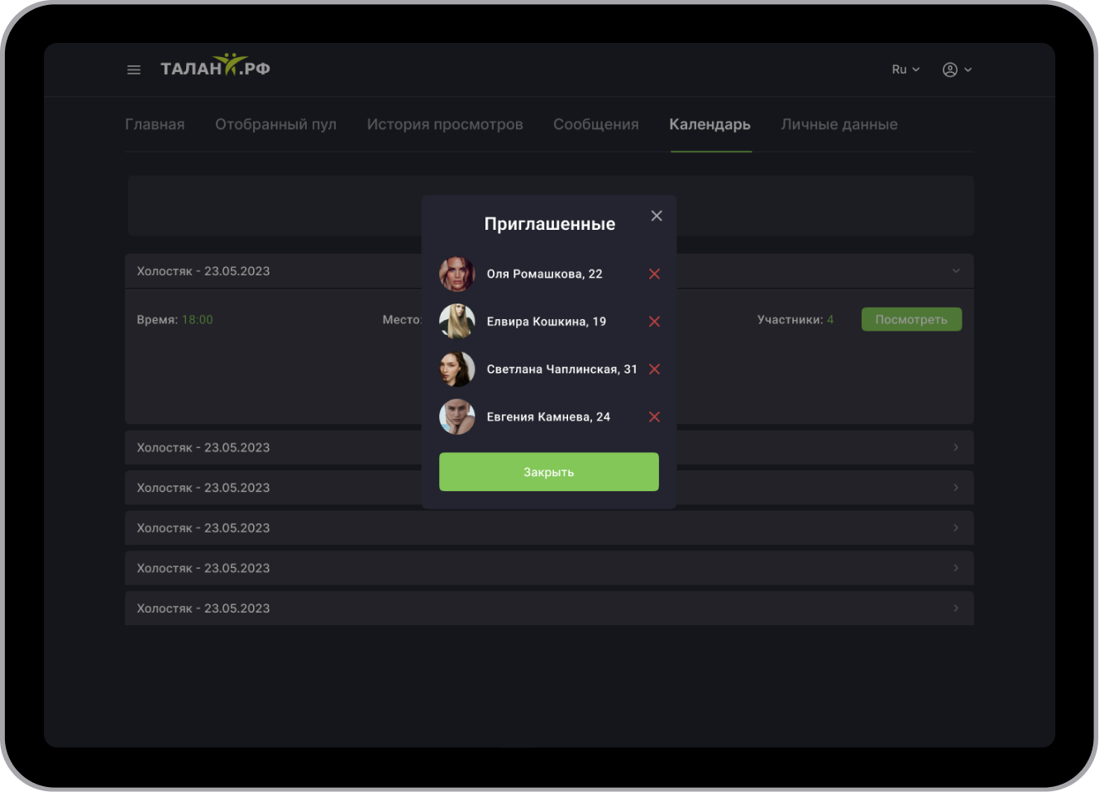Viewport: 1099px width, 792px height.
Task: Click the ТАЛАНТ.РФ logo
Action: coord(215,67)
